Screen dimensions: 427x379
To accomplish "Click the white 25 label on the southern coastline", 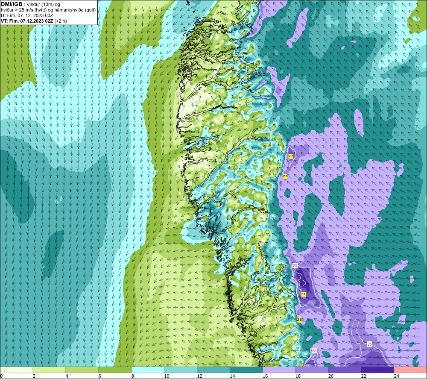I will [314, 351].
